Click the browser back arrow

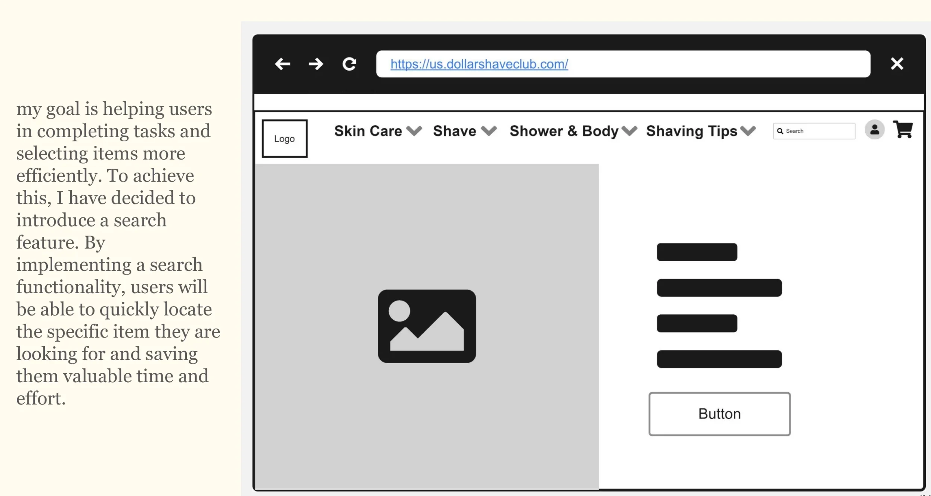(x=282, y=64)
